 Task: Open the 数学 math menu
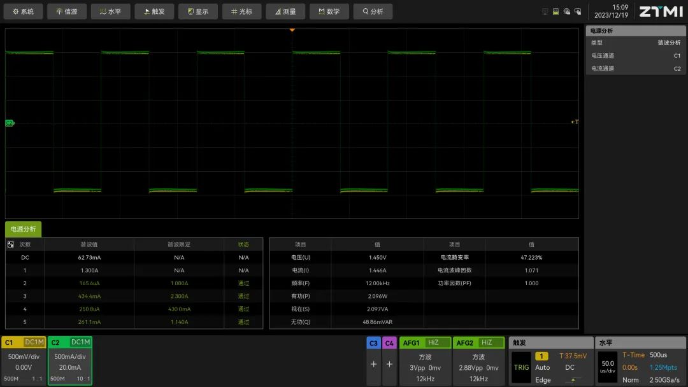click(x=329, y=11)
